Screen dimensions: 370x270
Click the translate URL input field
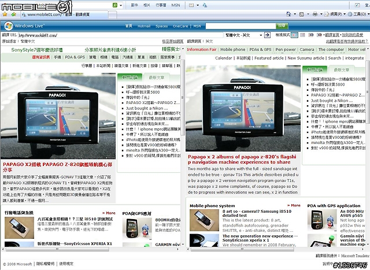pos(120,35)
